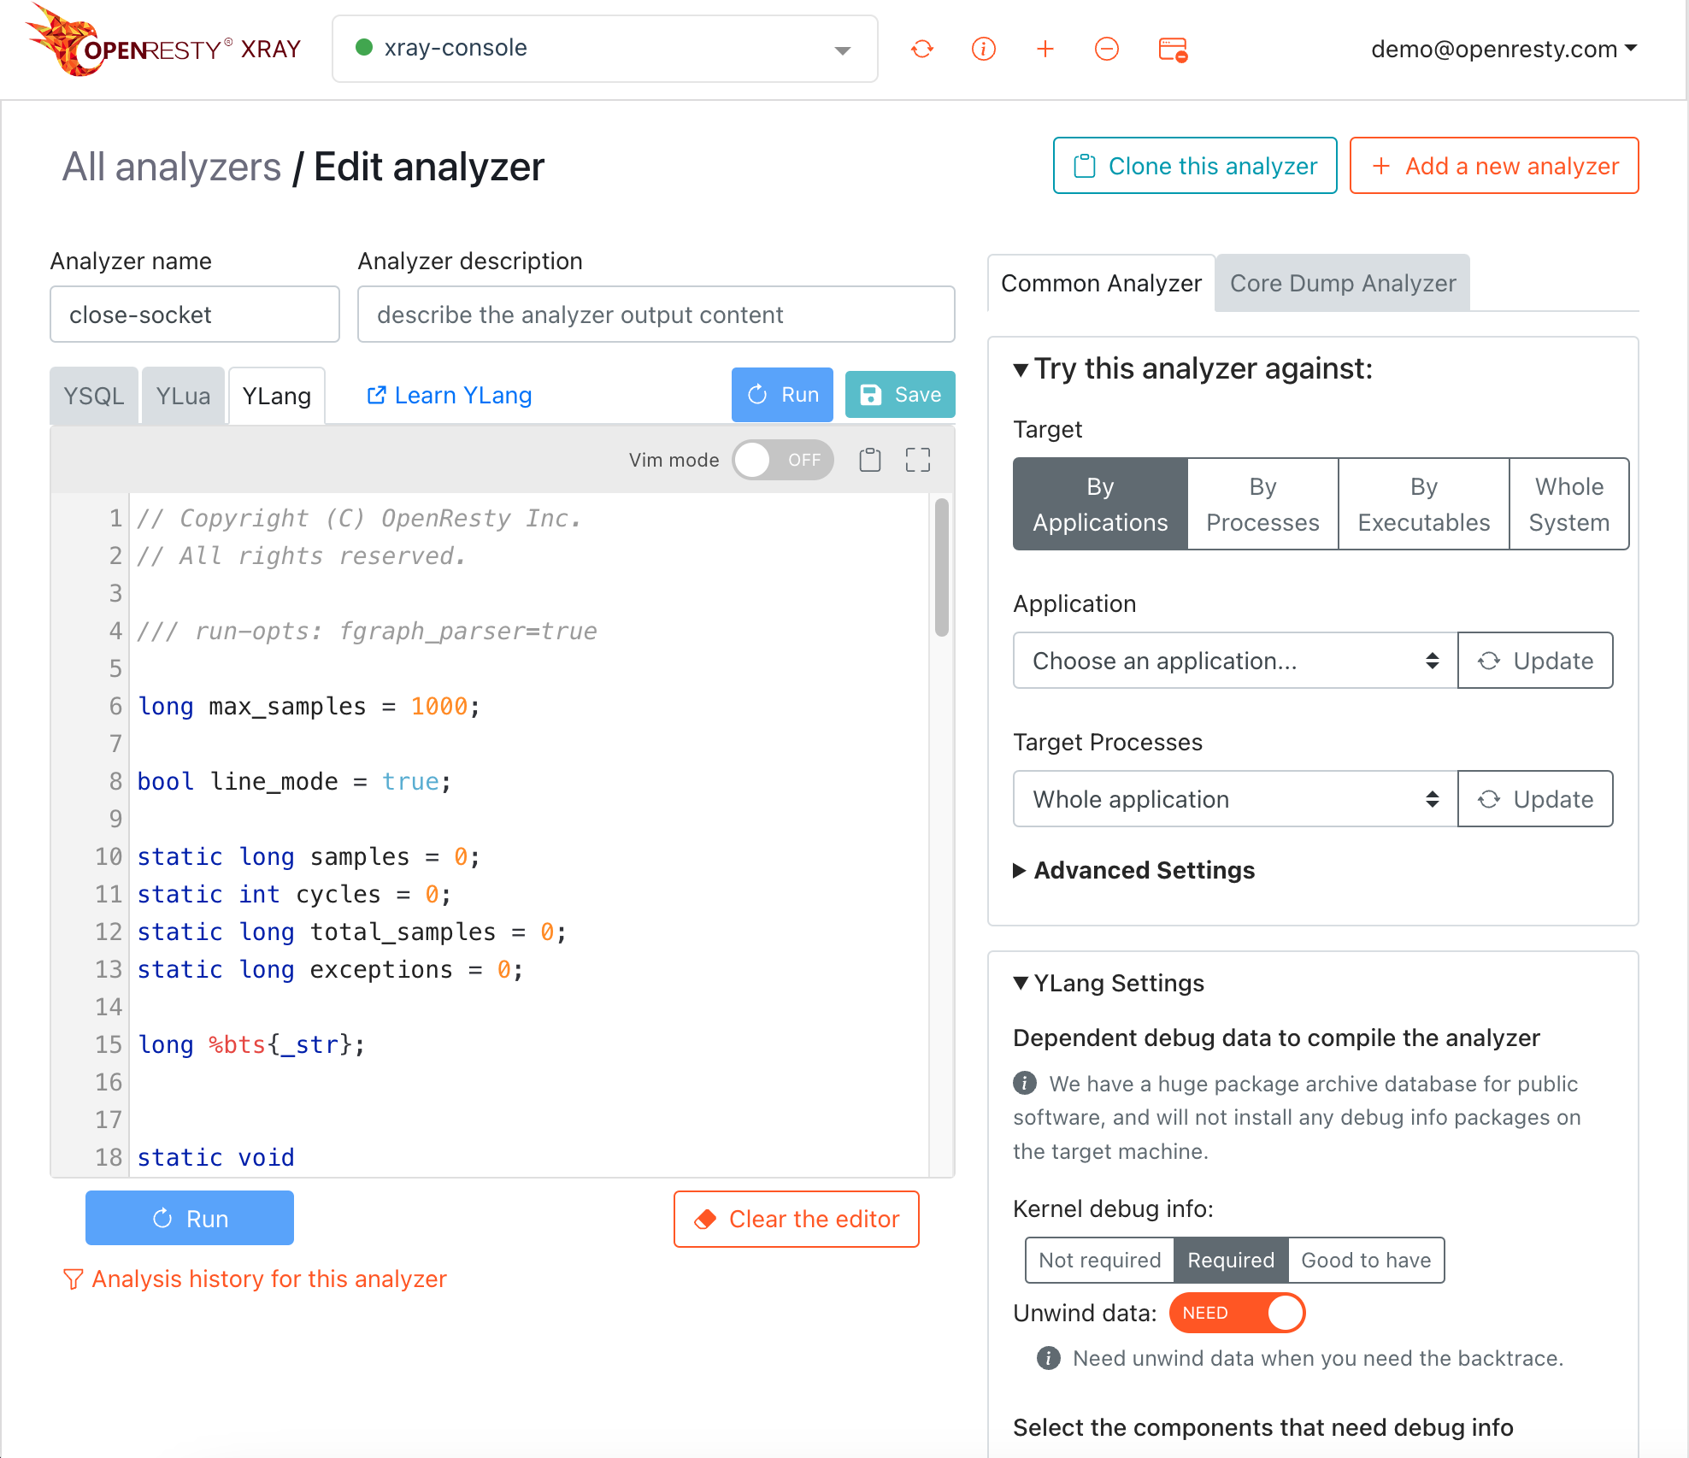Open the Learn YLang link
The width and height of the screenshot is (1689, 1458).
pos(450,395)
